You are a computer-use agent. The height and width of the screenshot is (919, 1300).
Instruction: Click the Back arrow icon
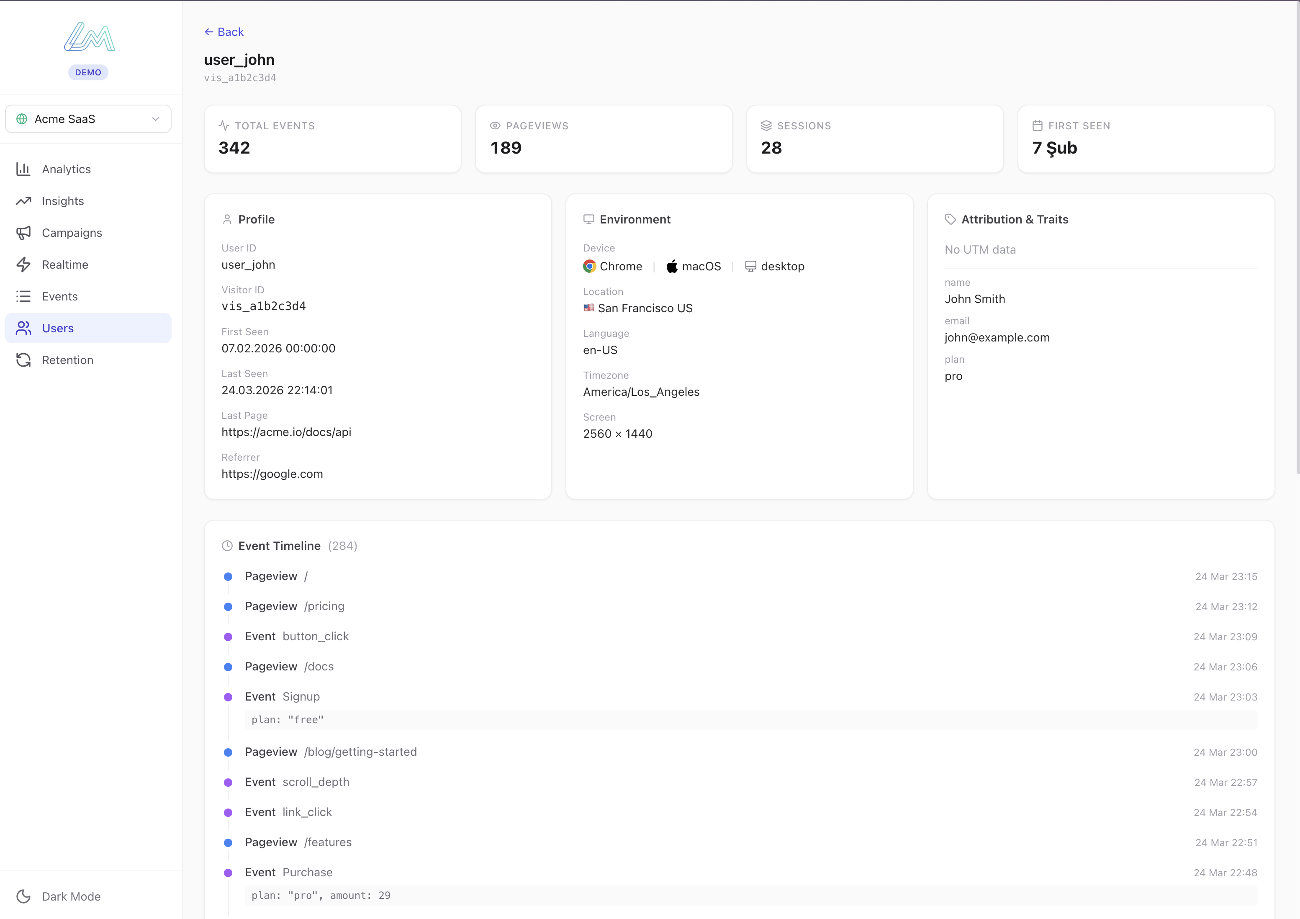click(x=208, y=32)
